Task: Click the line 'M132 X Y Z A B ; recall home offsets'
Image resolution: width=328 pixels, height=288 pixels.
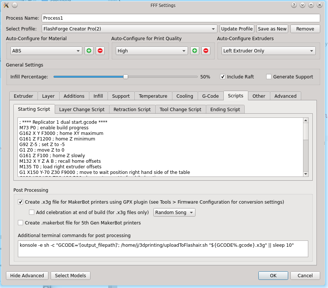Action: point(60,161)
